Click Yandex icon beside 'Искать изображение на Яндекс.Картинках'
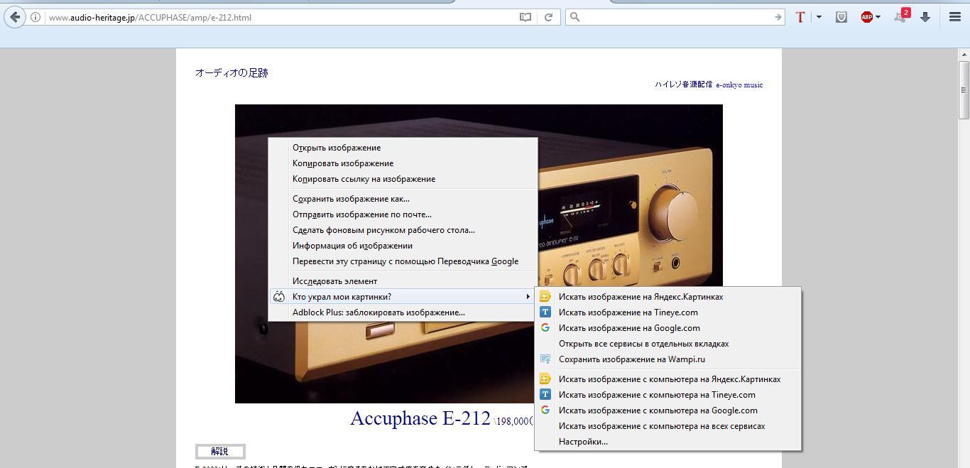The image size is (970, 468). click(x=545, y=297)
